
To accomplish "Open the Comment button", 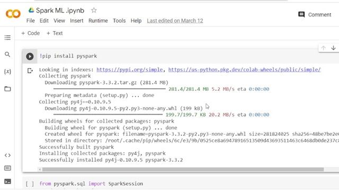I will 315,15.
